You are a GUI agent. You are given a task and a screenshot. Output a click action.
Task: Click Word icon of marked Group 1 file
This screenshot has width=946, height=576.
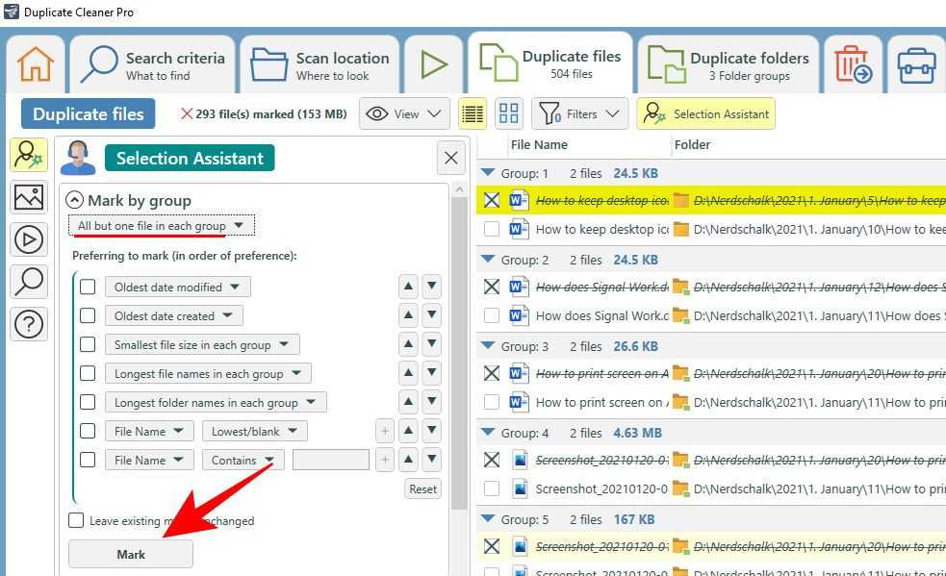[519, 200]
